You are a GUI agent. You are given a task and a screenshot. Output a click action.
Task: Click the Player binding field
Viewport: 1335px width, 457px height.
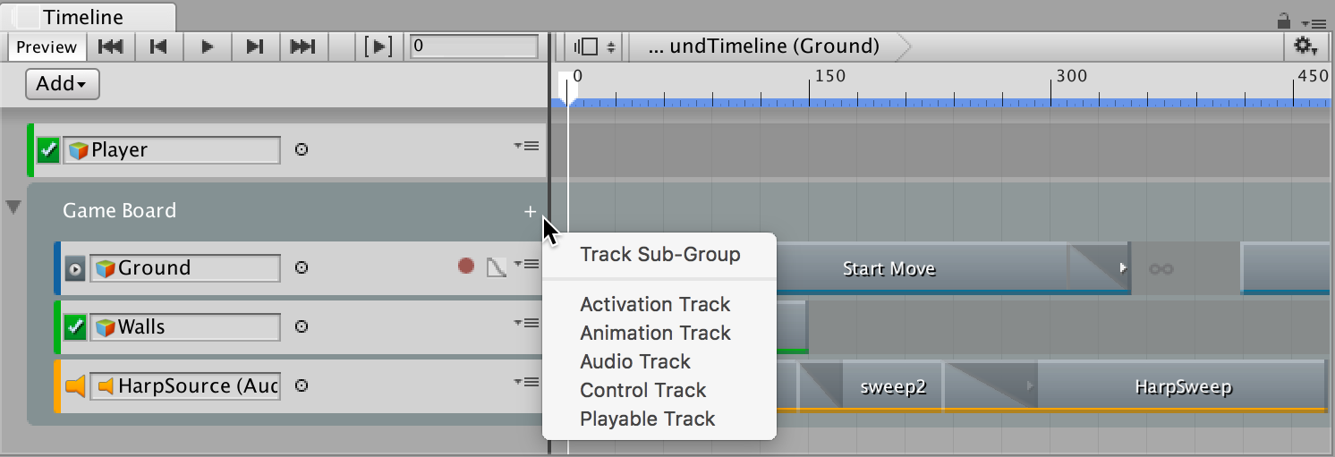coord(172,150)
